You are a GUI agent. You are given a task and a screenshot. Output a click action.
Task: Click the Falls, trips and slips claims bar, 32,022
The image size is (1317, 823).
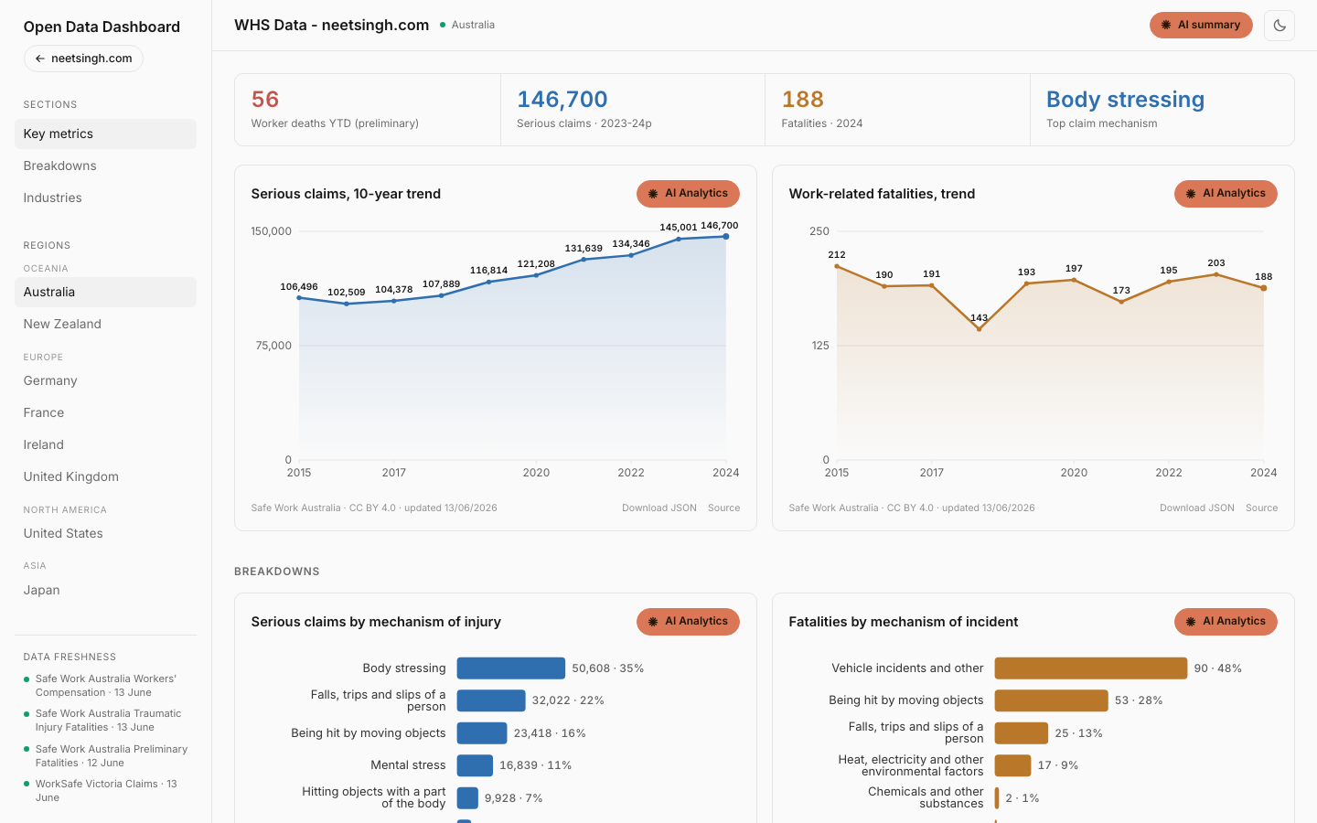click(x=491, y=700)
